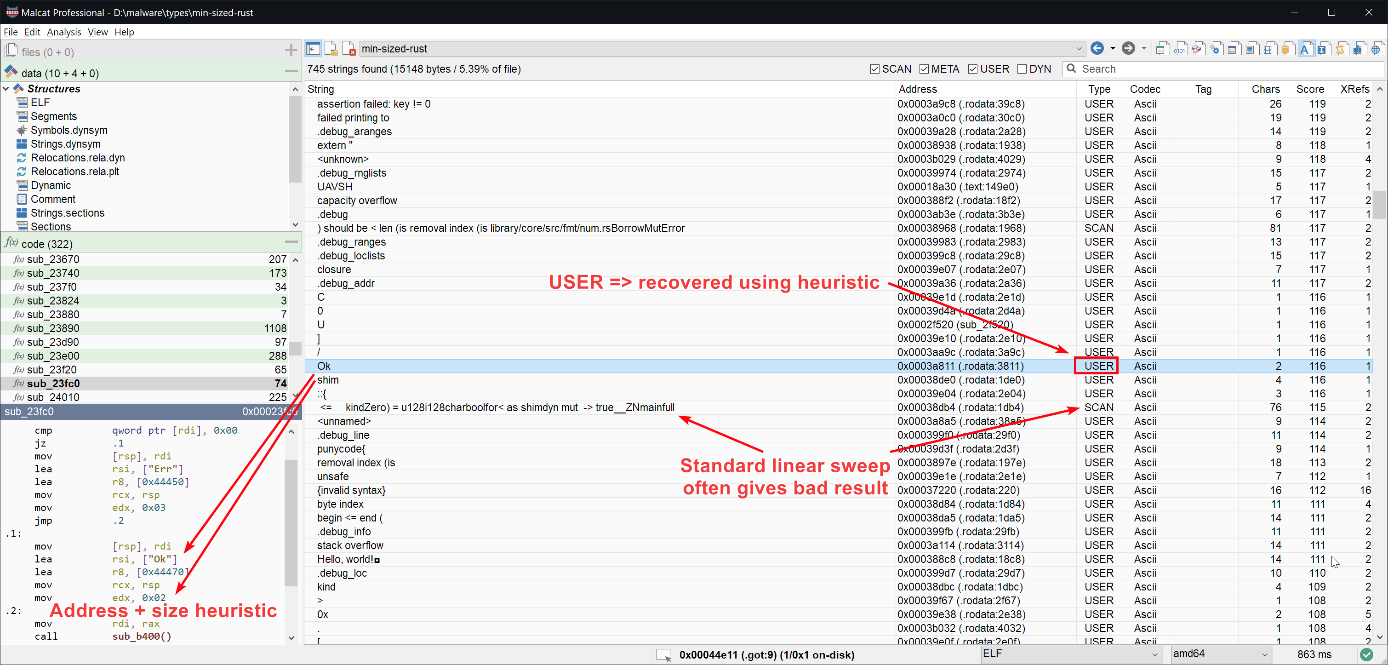1388x665 pixels.
Task: Open the File menu
Action: 10,32
